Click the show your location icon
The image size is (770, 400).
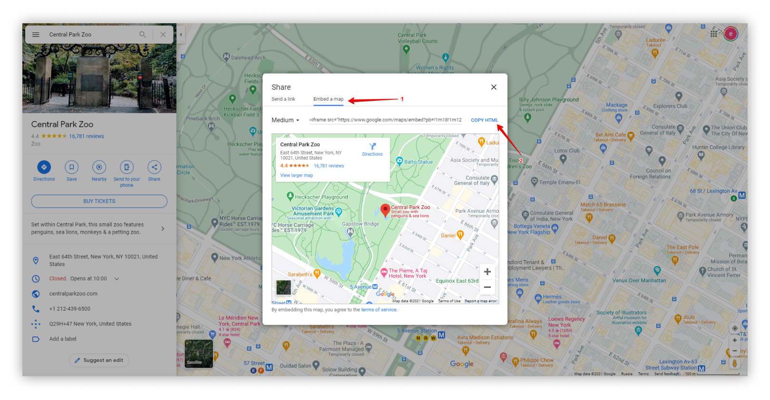click(x=735, y=328)
